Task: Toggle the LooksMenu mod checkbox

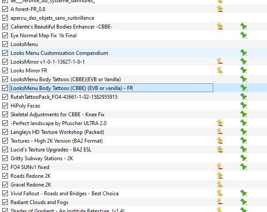Action: coord(5,44)
